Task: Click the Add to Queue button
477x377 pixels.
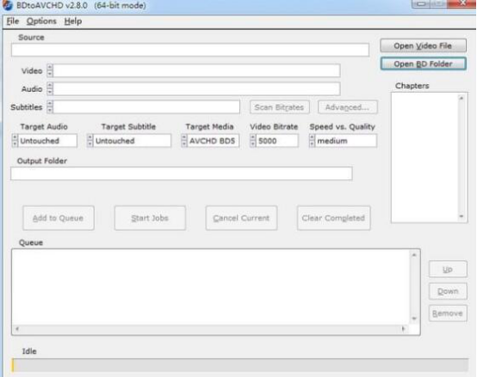Action: pos(58,218)
